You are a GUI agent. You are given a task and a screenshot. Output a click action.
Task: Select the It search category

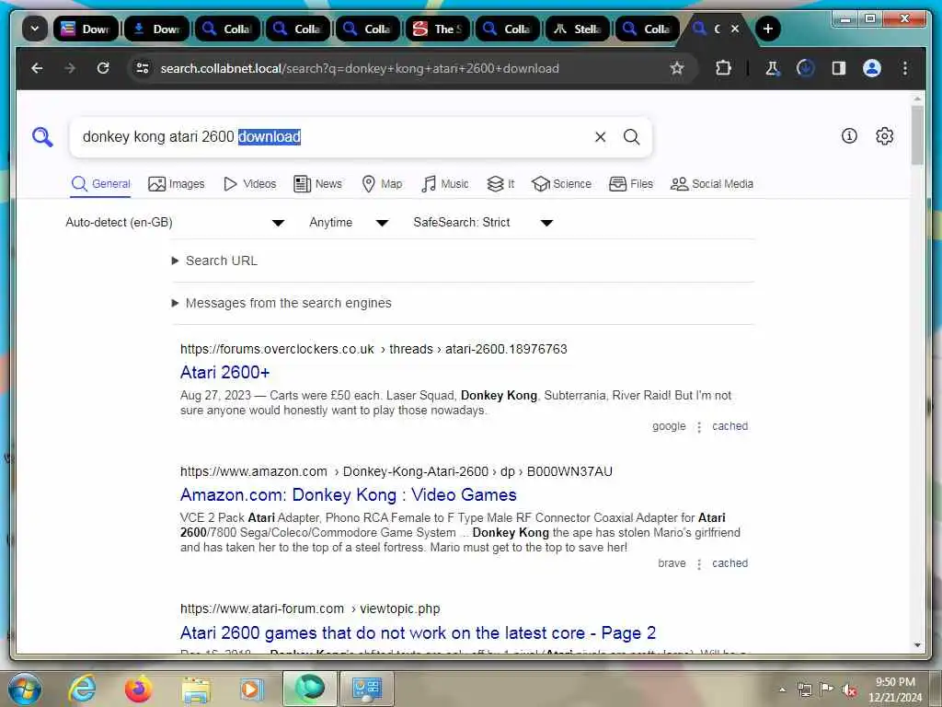coord(500,184)
